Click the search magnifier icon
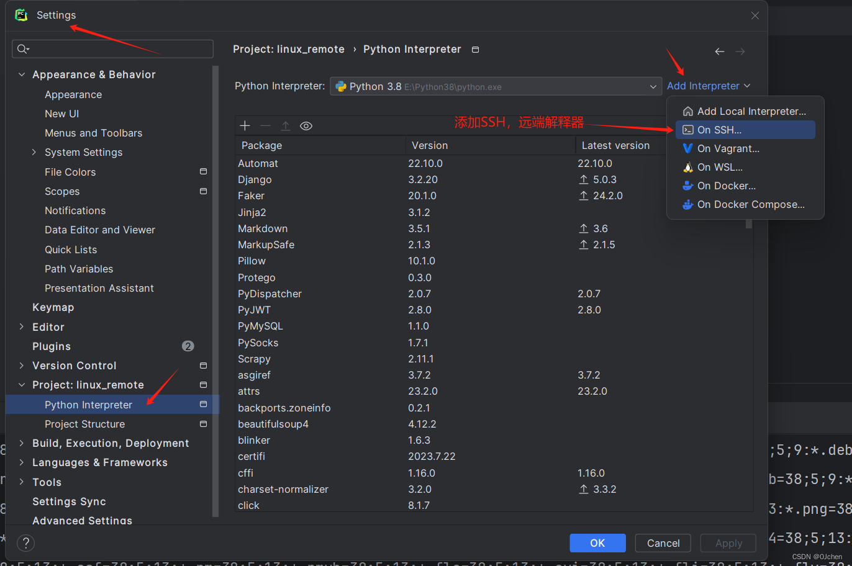This screenshot has height=566, width=852. click(23, 49)
